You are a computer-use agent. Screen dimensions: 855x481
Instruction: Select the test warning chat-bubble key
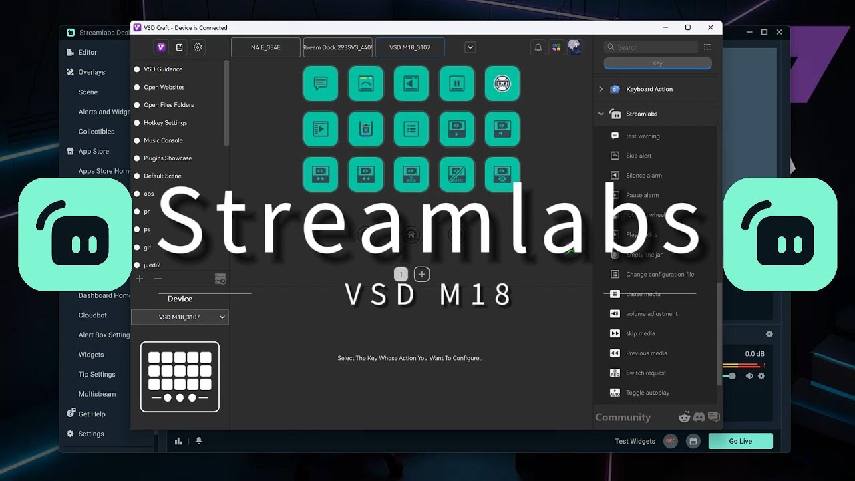[321, 84]
